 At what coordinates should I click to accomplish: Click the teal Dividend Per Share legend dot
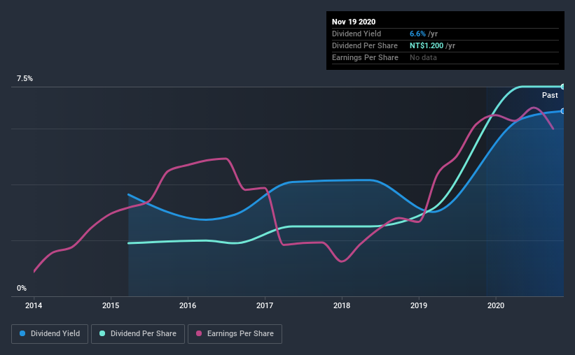coord(102,333)
